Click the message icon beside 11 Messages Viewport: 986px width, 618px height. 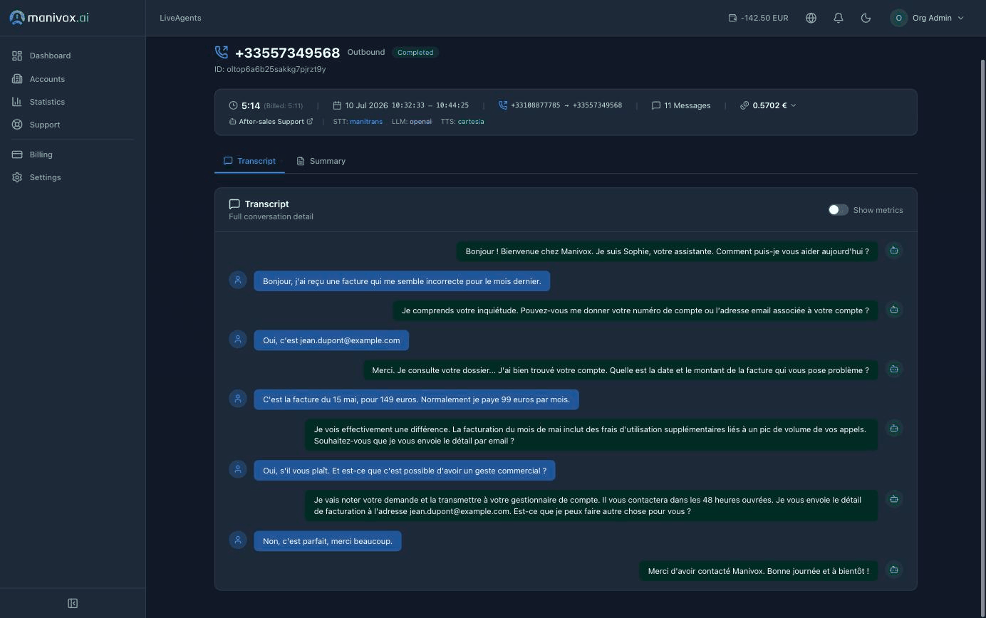[656, 105]
